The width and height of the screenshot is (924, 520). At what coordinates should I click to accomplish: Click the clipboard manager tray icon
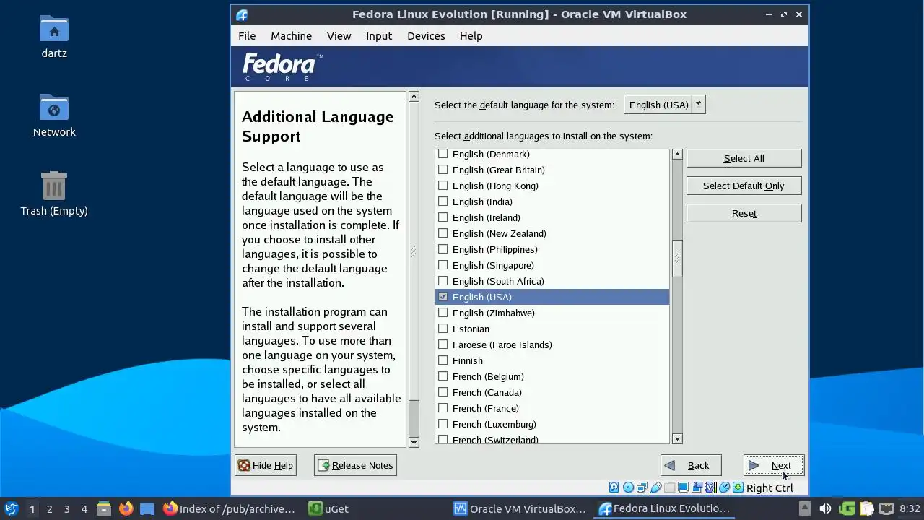(x=866, y=508)
